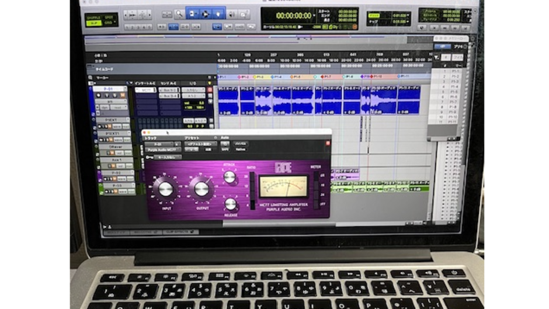
Task: Click the yellow marker add icon
Action: point(210,84)
